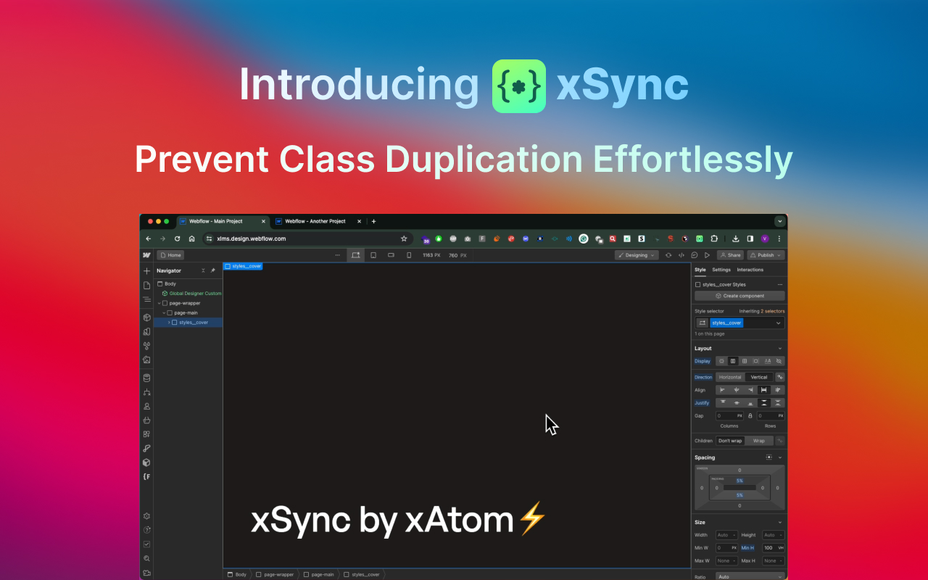Open the Assets image icon in sidebar
Image resolution: width=928 pixels, height=580 pixels.
click(x=146, y=360)
